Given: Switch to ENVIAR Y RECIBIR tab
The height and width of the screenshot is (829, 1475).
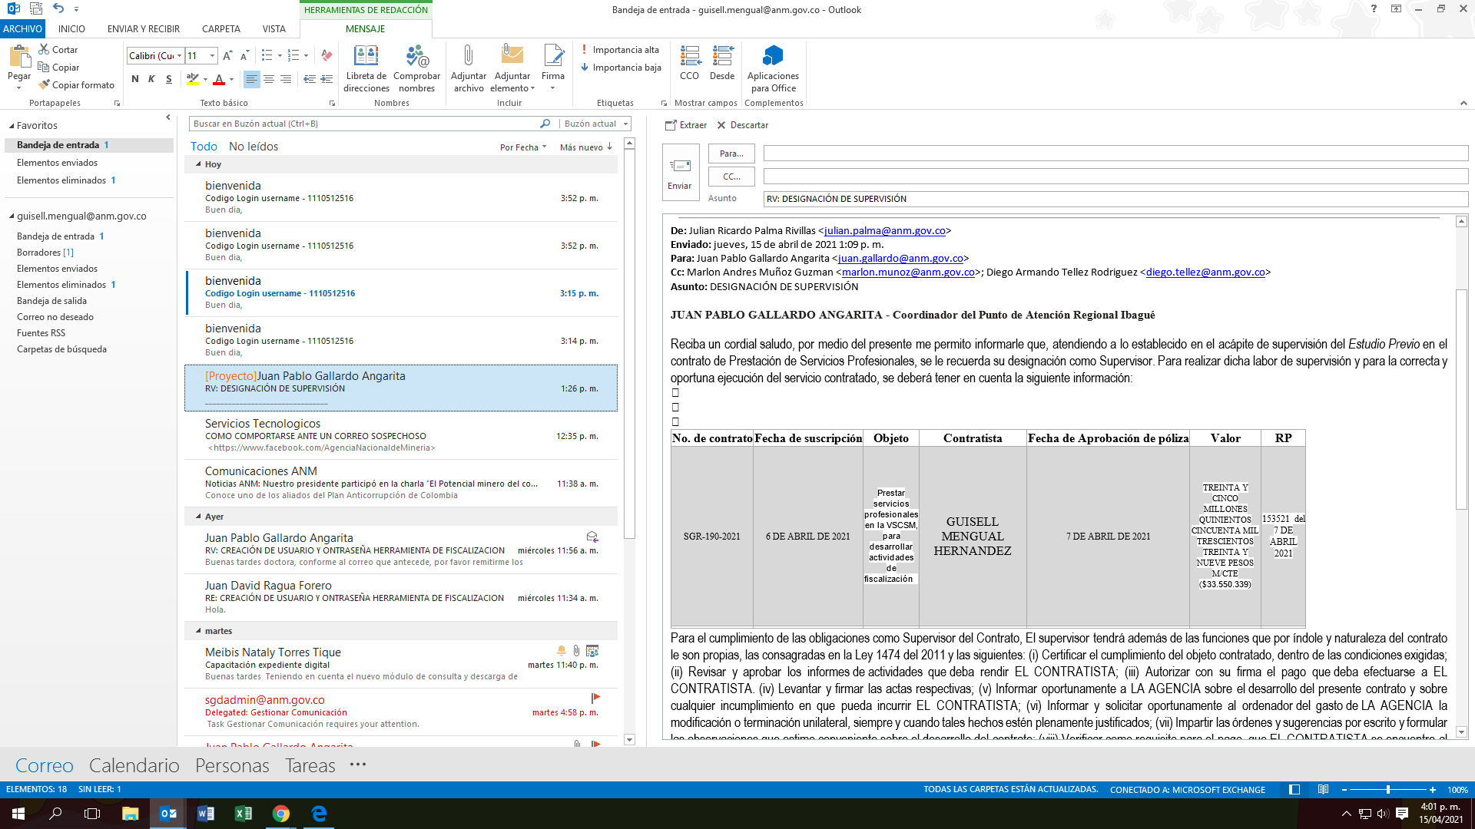Looking at the screenshot, I should 144,29.
